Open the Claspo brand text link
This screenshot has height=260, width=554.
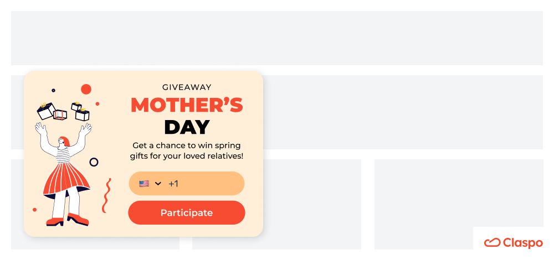pyautogui.click(x=523, y=243)
